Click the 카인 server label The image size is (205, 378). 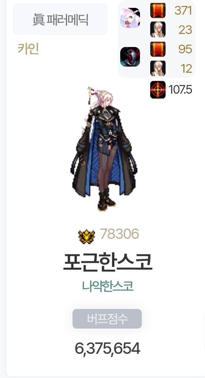[x=28, y=49]
